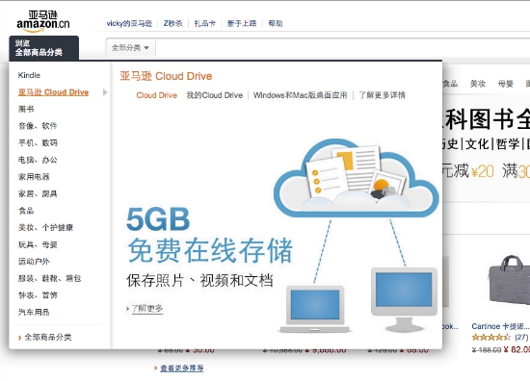Click the cloud with documents illustration

[x=357, y=179]
